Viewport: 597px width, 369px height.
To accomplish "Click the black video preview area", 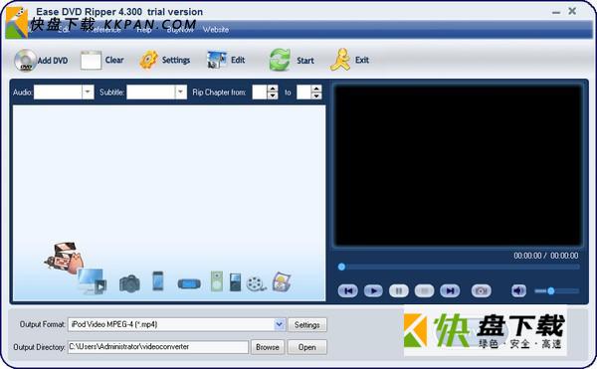I will click(458, 165).
